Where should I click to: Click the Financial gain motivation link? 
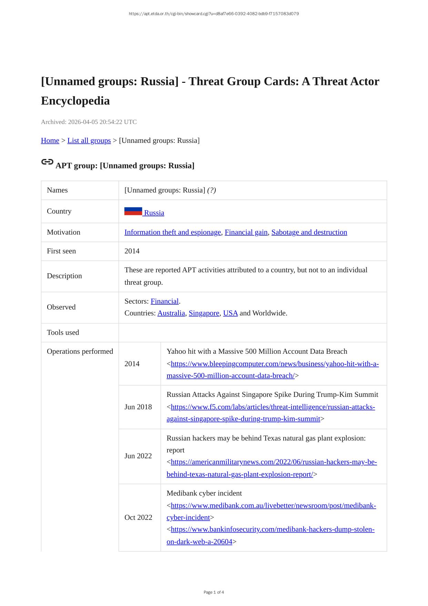246,232
